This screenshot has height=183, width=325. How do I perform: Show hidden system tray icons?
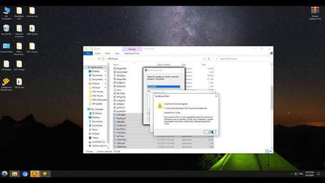point(292,174)
